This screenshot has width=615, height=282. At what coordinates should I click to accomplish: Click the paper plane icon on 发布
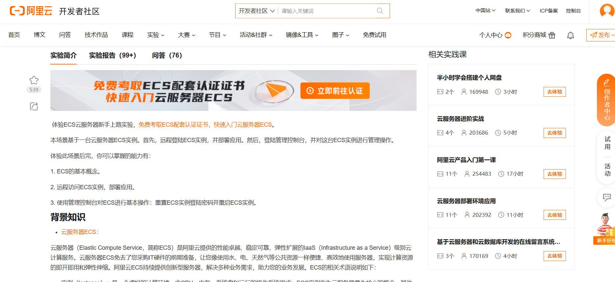[594, 35]
